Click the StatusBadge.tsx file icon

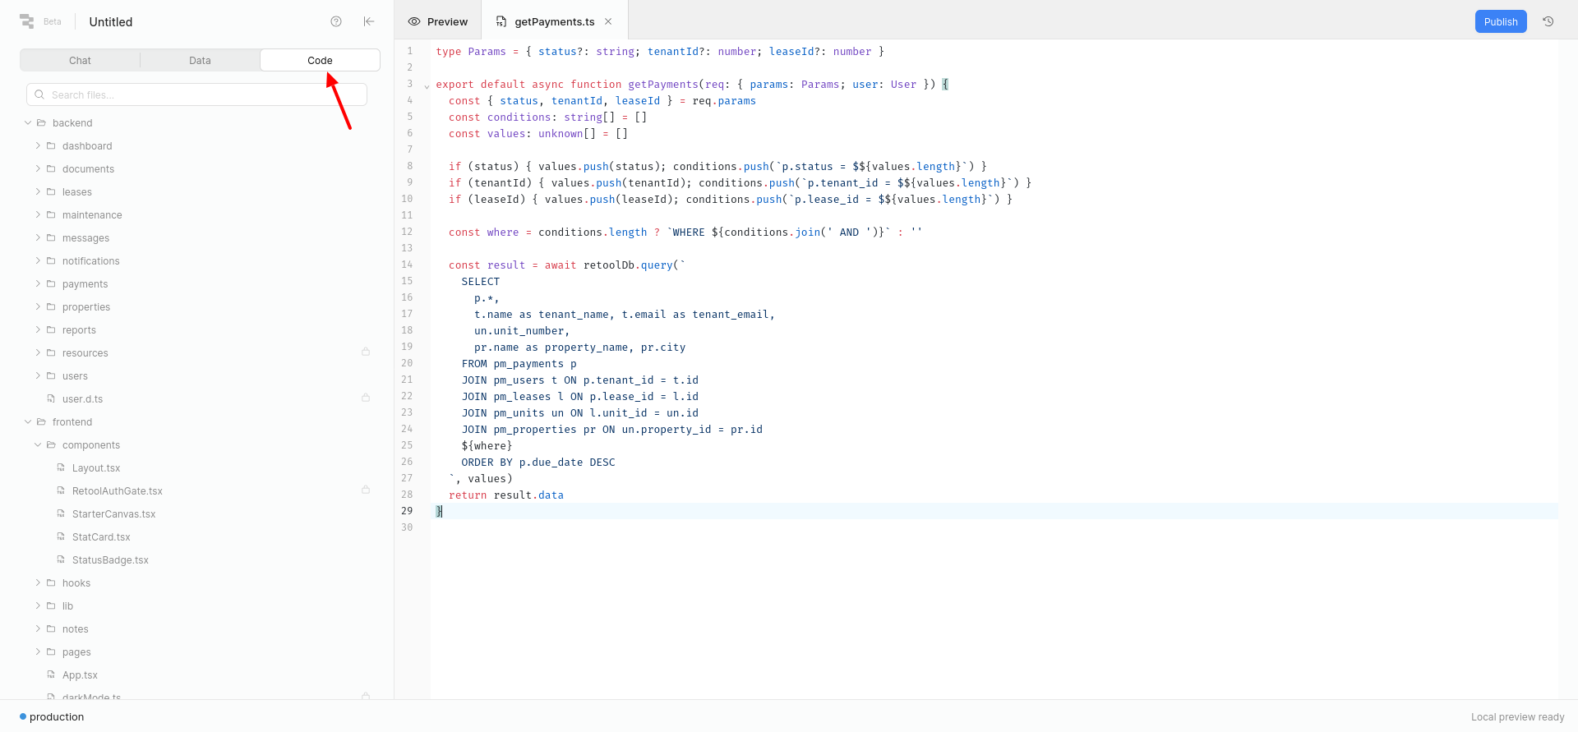tap(61, 559)
